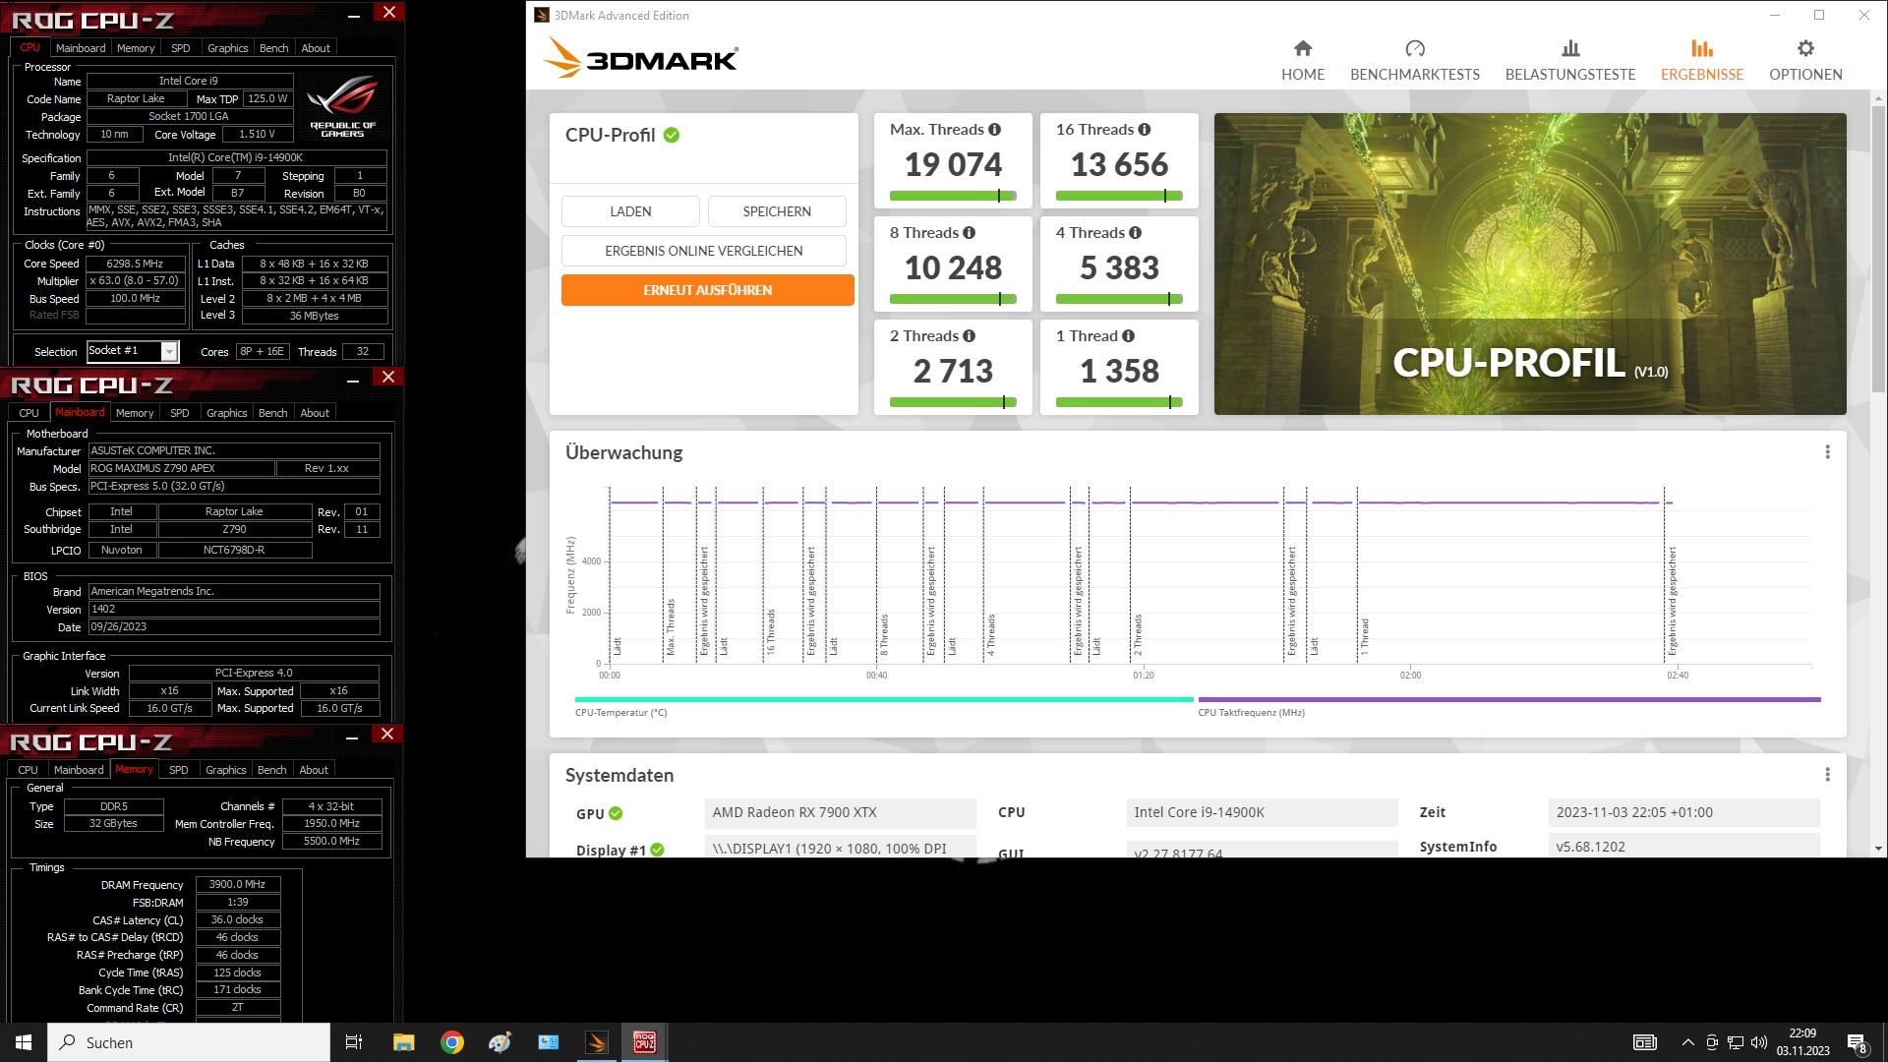Open the Systemdaten three-dot options menu
The width and height of the screenshot is (1888, 1062).
[1827, 775]
